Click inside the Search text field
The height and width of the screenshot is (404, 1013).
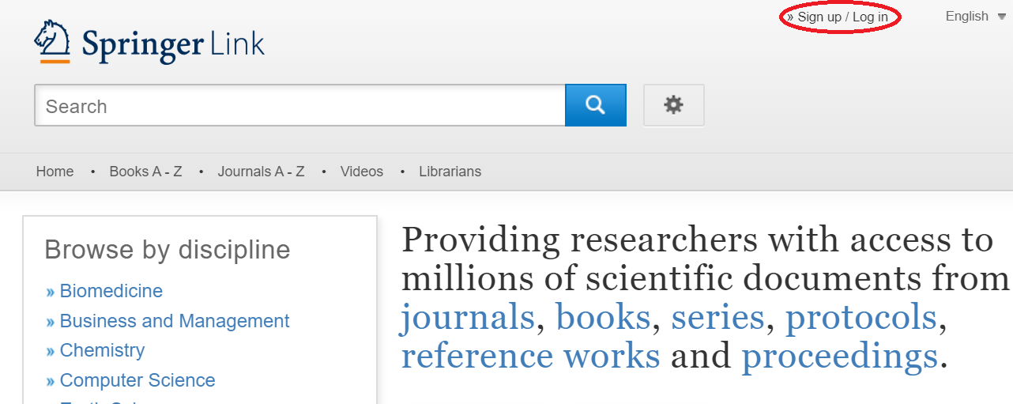click(300, 106)
